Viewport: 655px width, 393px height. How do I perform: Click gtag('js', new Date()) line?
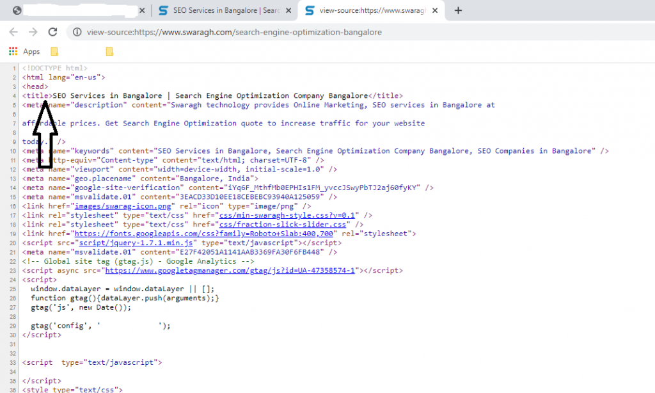[x=81, y=307]
